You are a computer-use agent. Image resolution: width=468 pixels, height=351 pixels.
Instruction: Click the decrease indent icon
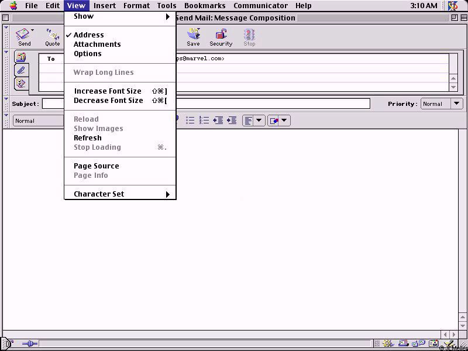[218, 121]
